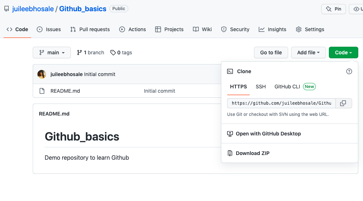363x201 pixels.
Task: Open the Pull requests tab
Action: [90, 30]
